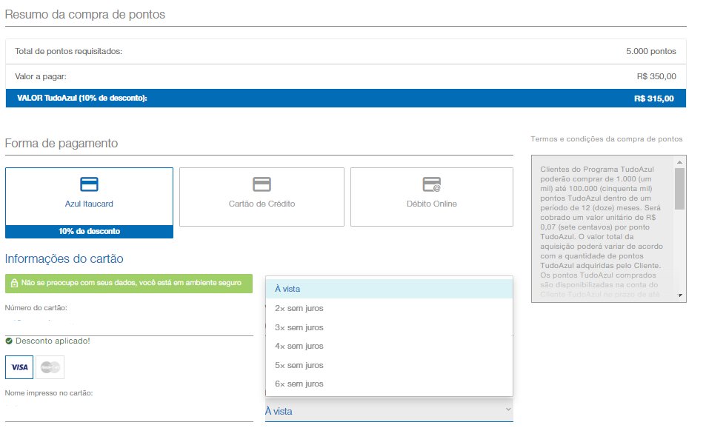Choose 5x sem juros installment option

coord(389,365)
